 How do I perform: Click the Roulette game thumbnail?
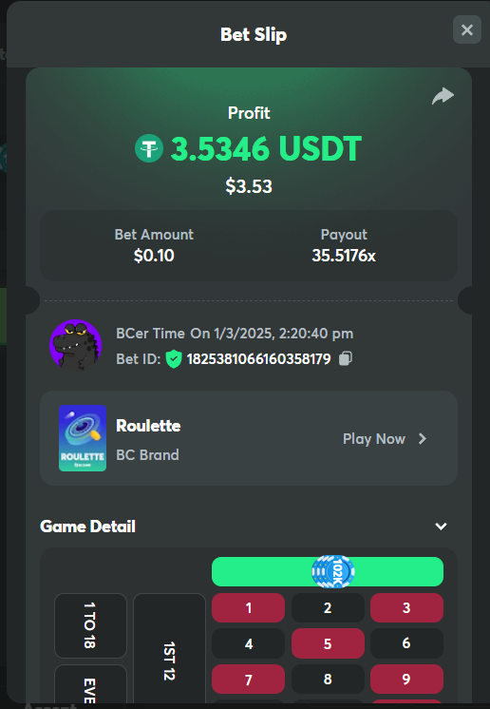pos(83,438)
